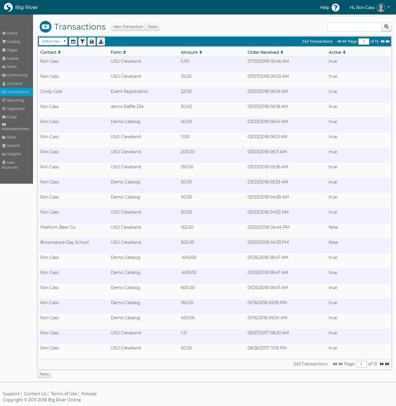
Task: Open Skins in the sidebar
Action: point(17,137)
